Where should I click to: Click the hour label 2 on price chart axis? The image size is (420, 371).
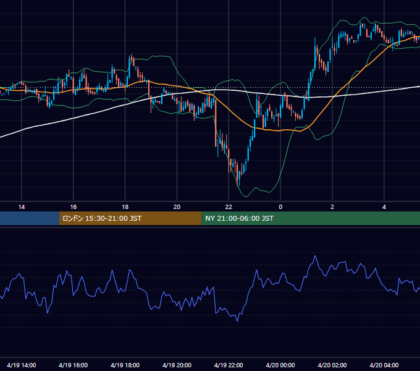click(332, 207)
